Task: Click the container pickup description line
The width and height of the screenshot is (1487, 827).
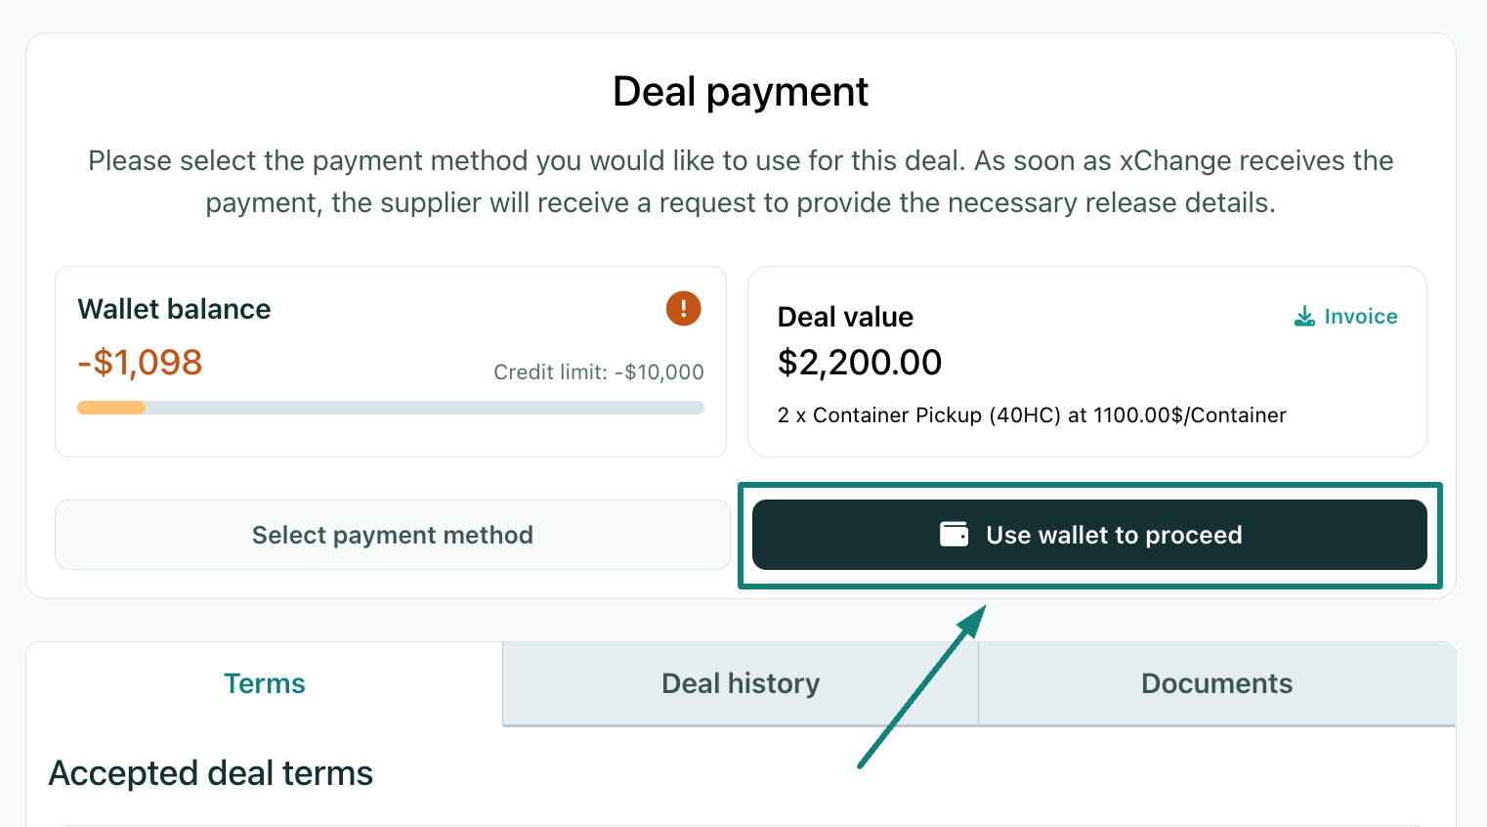Action: click(1032, 414)
